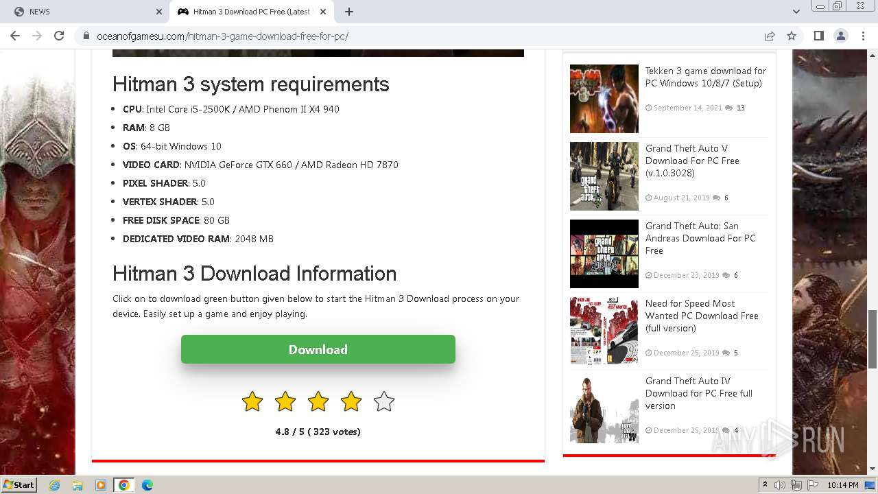Click the page vertical scrollbar thumb
Viewport: 878px width, 494px height.
(872, 339)
